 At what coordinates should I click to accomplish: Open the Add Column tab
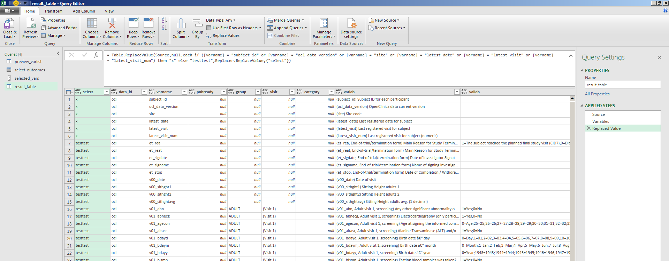click(x=84, y=11)
